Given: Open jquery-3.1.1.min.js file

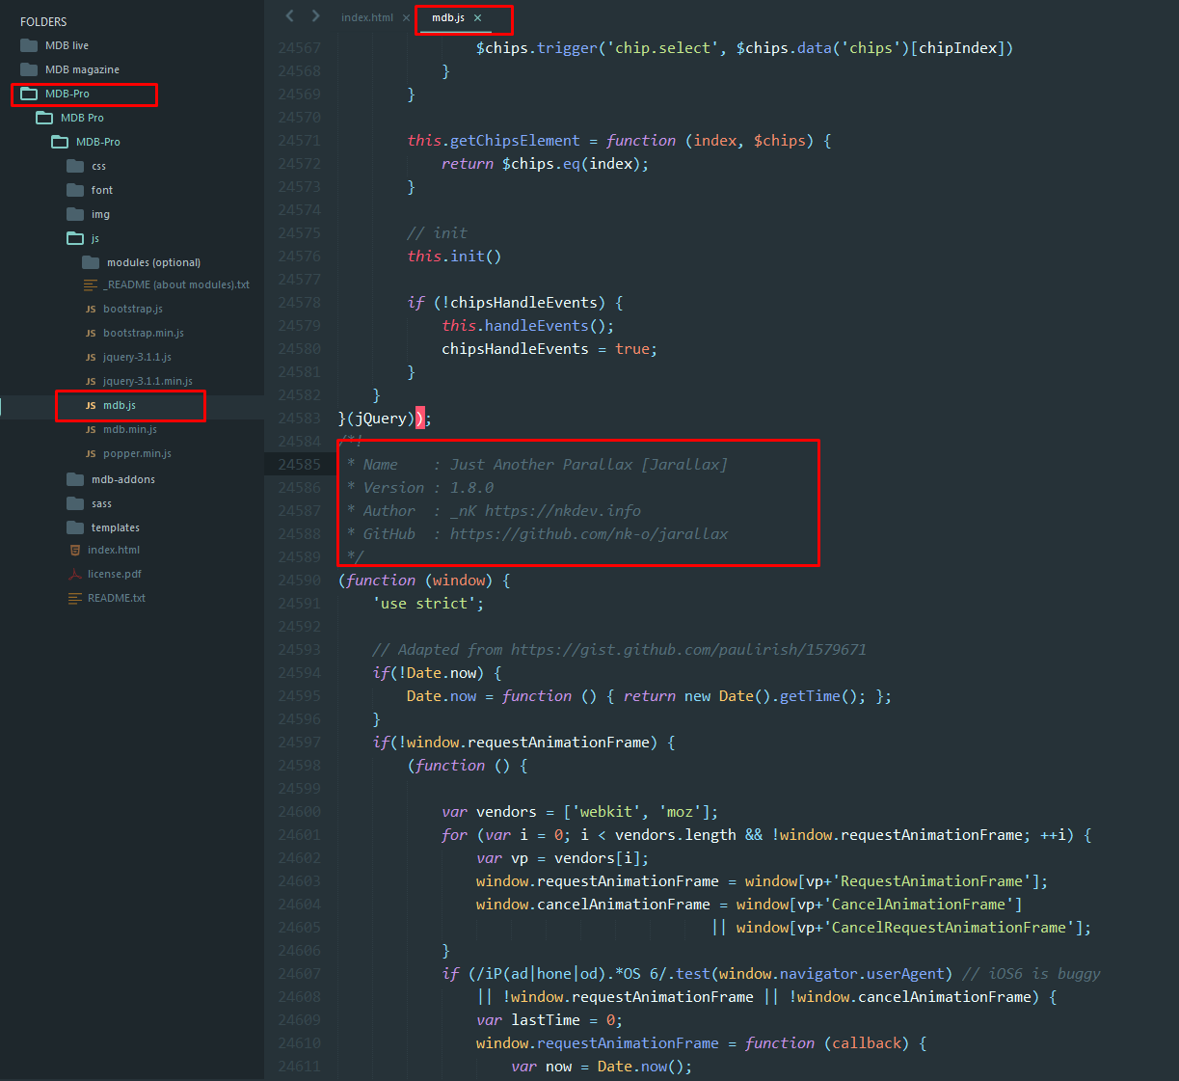Looking at the screenshot, I should click(147, 381).
